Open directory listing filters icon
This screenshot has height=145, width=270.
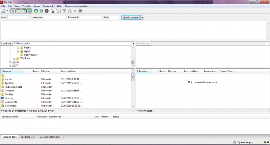(64, 11)
